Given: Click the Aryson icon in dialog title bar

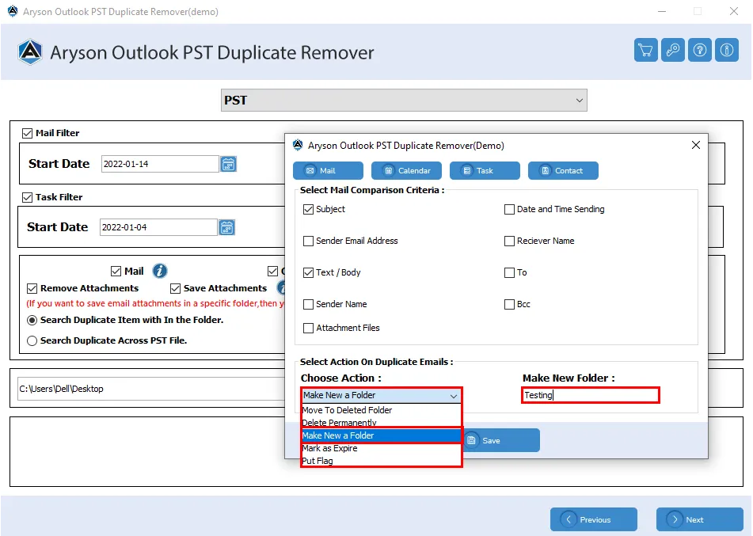Looking at the screenshot, I should click(298, 145).
